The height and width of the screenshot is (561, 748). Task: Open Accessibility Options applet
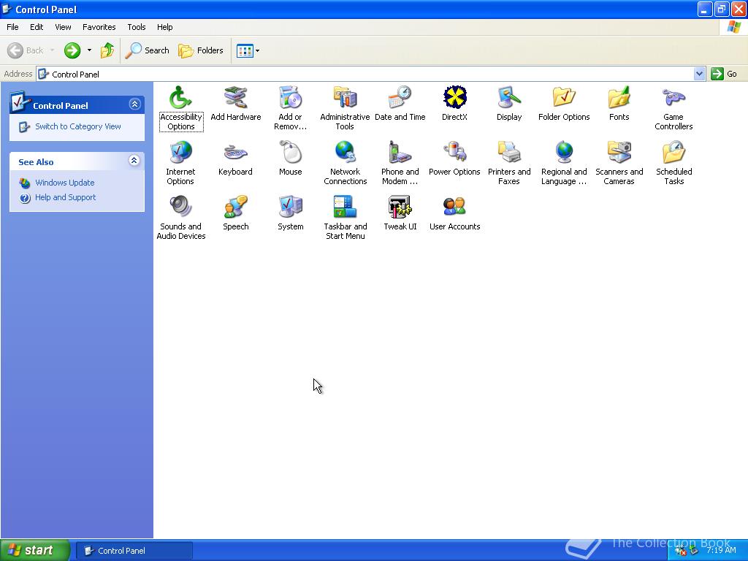(x=181, y=108)
